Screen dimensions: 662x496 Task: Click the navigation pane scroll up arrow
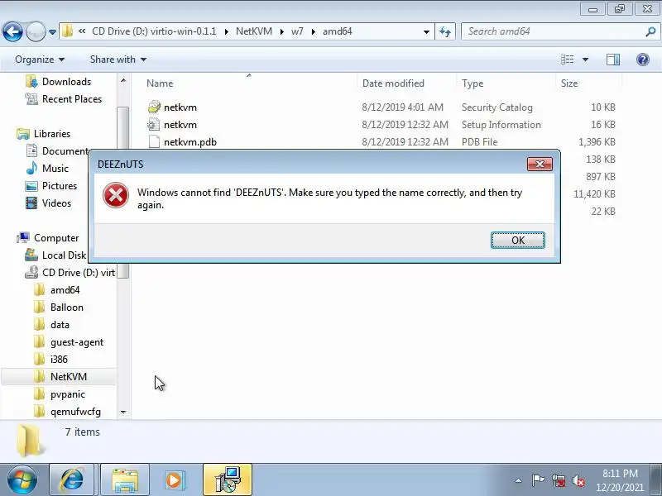point(123,80)
